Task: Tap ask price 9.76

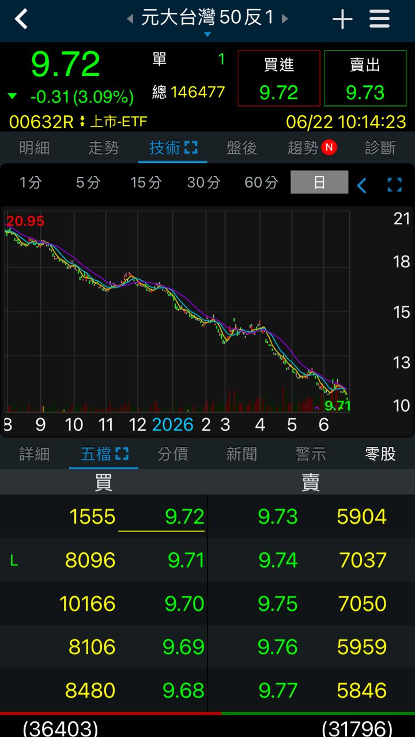Action: point(278,647)
